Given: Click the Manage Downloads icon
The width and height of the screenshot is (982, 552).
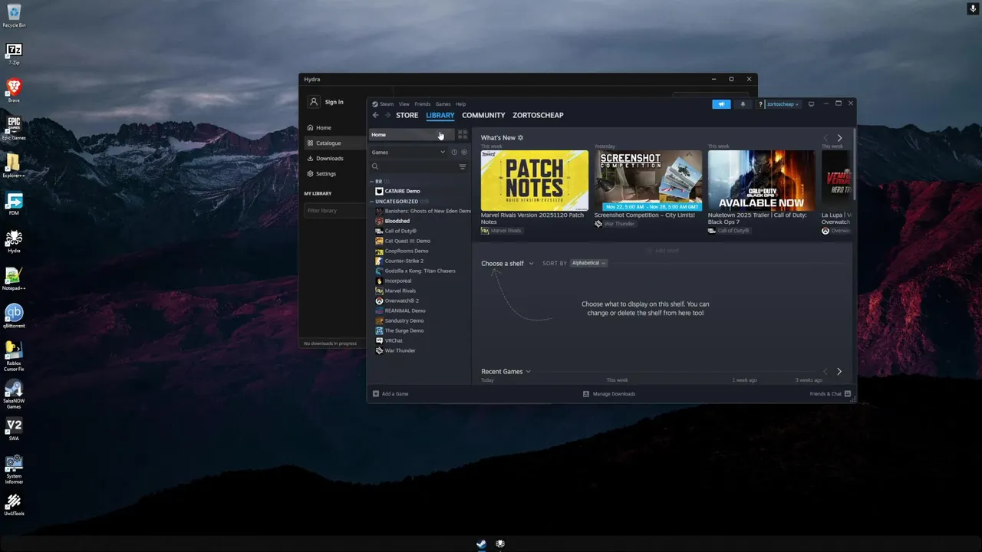Looking at the screenshot, I should click(x=586, y=394).
